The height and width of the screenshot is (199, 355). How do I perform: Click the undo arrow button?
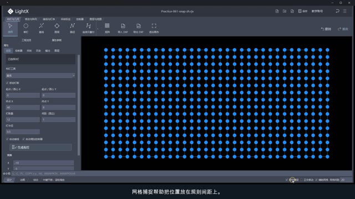tap(326, 29)
